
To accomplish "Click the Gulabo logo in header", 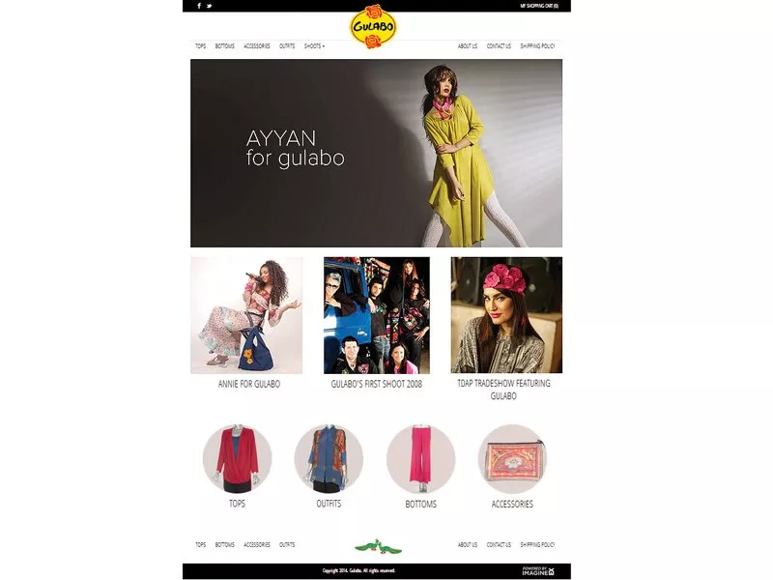I will (373, 27).
